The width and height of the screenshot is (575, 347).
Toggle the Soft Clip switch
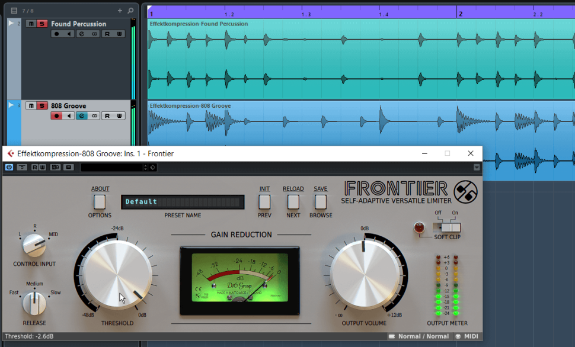(x=450, y=227)
